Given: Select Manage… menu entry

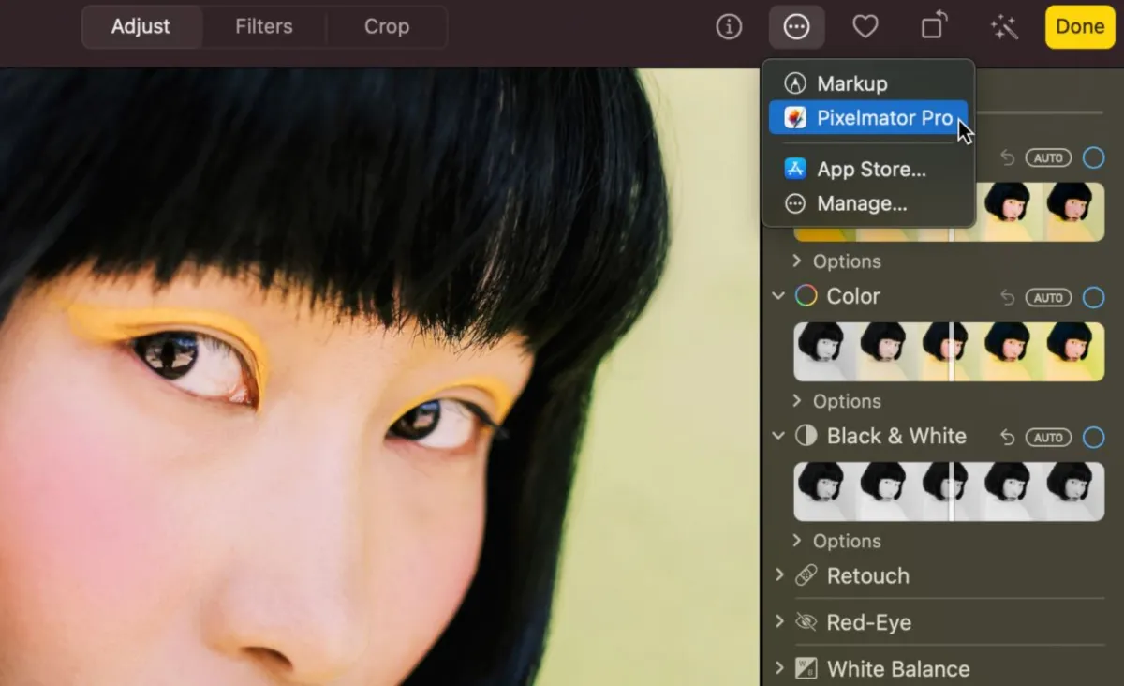Looking at the screenshot, I should pyautogui.click(x=868, y=203).
